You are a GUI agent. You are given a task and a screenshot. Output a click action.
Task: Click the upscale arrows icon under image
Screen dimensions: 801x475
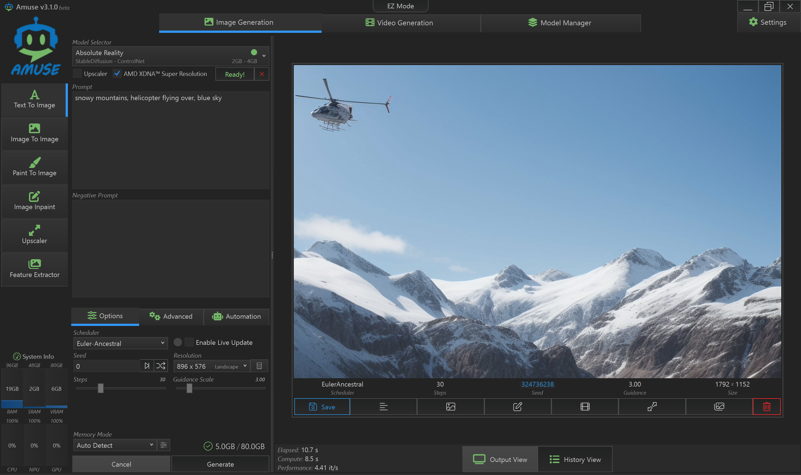pos(652,407)
